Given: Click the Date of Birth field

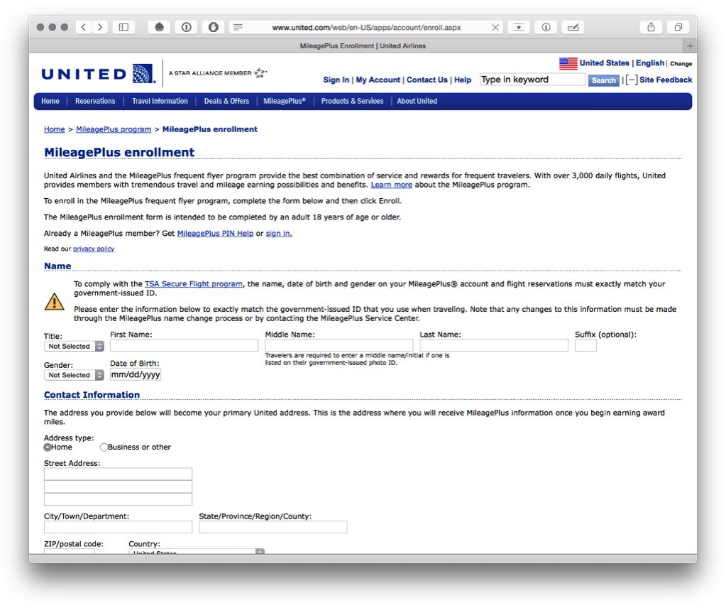Looking at the screenshot, I should 136,374.
